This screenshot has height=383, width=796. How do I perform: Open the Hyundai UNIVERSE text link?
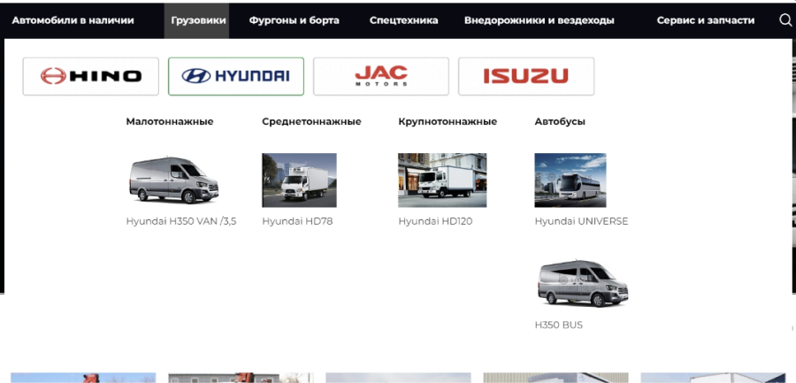point(581,221)
